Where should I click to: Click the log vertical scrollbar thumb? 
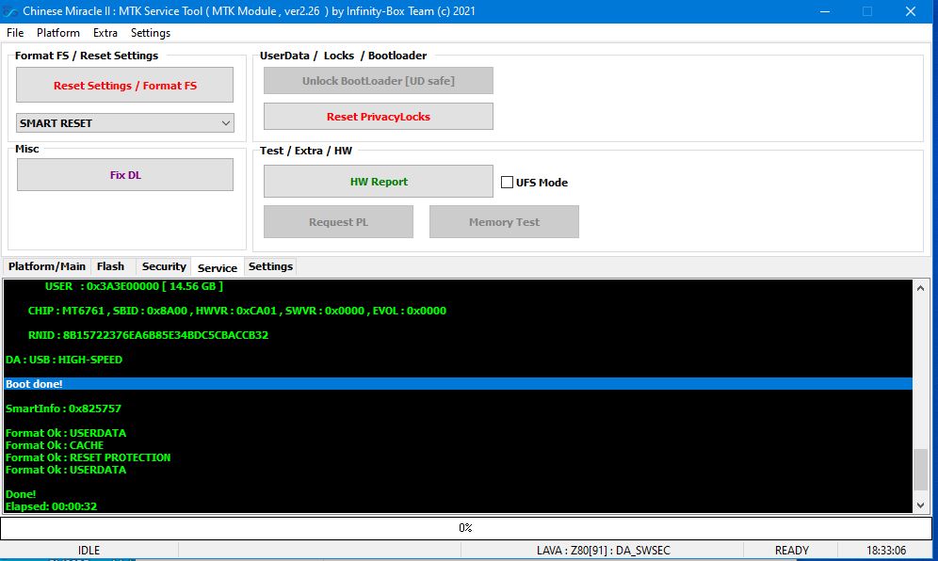coord(921,470)
